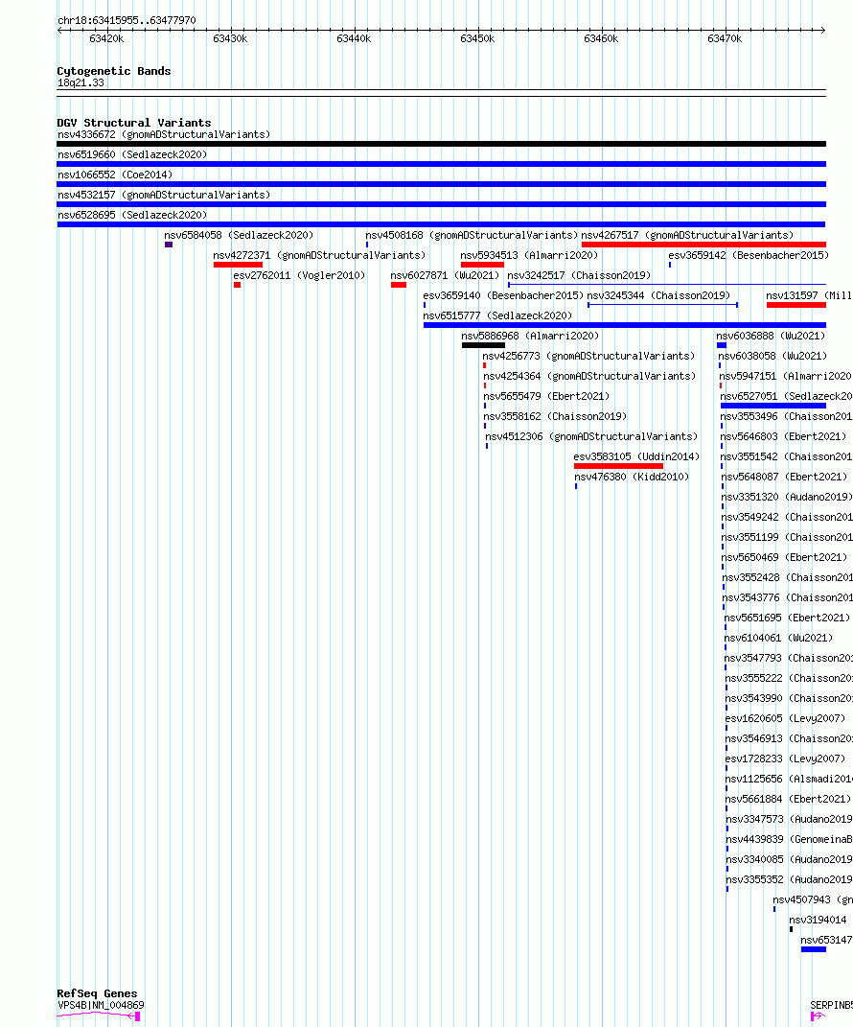Select the nsv6104061 (Wu2021) label

pyautogui.click(x=778, y=638)
